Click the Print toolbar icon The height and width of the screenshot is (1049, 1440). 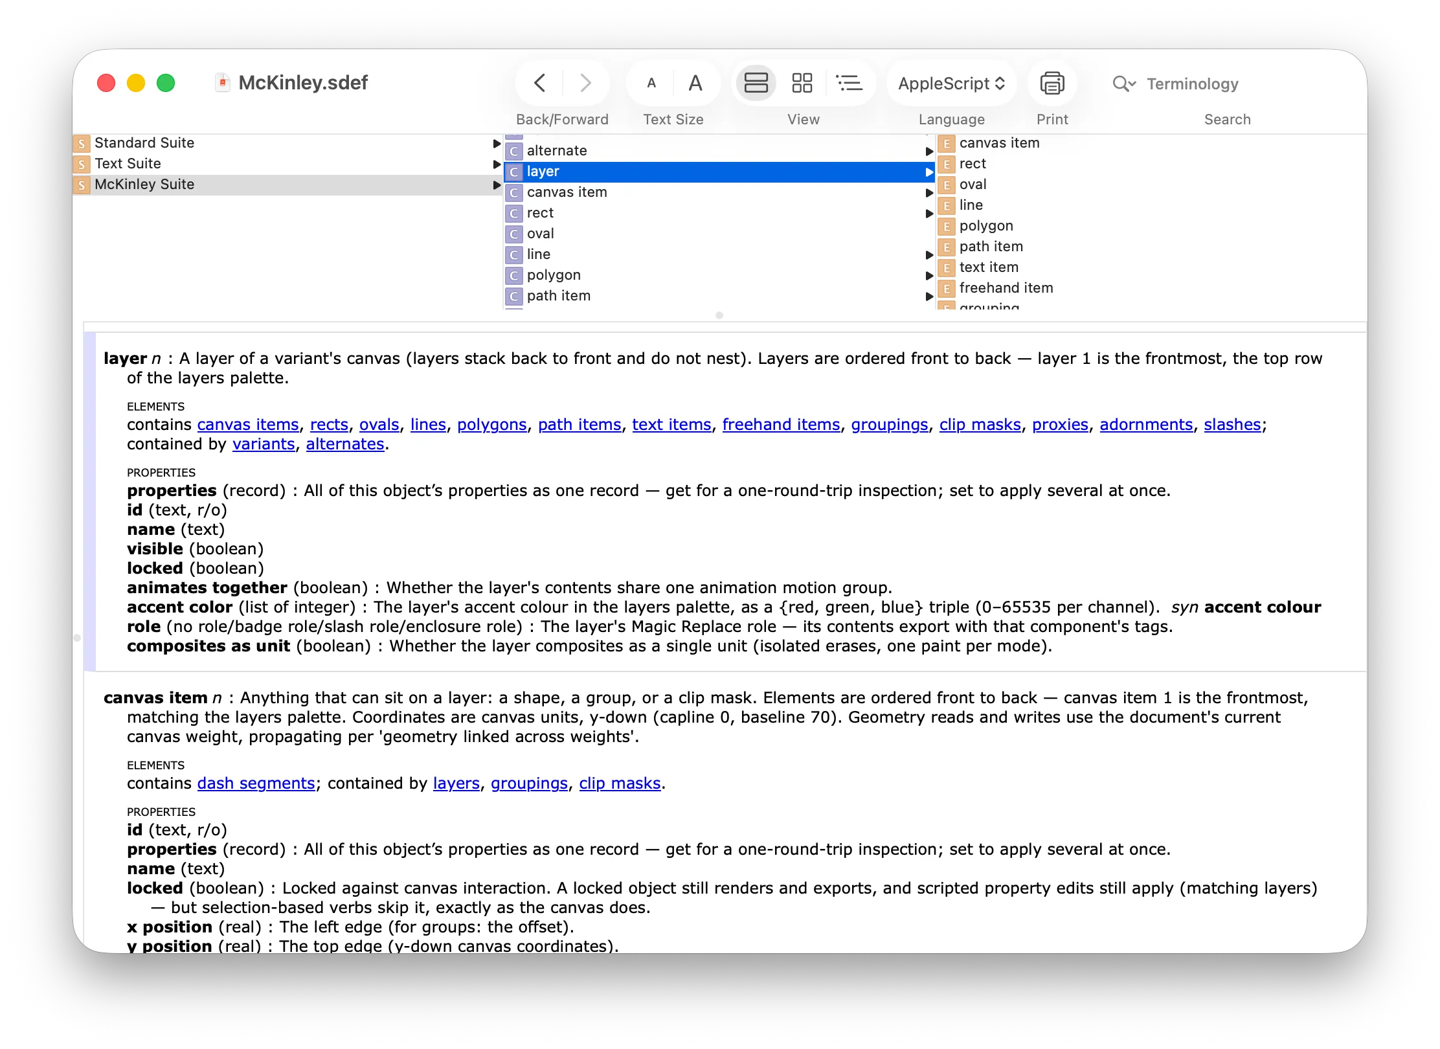[x=1052, y=83]
